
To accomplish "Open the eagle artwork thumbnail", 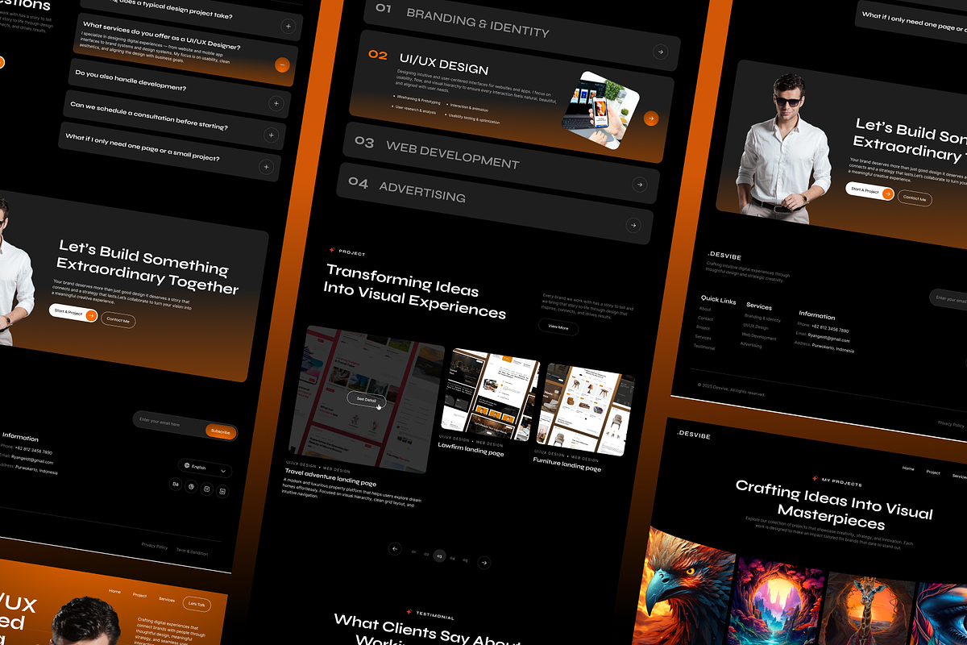I will point(685,586).
